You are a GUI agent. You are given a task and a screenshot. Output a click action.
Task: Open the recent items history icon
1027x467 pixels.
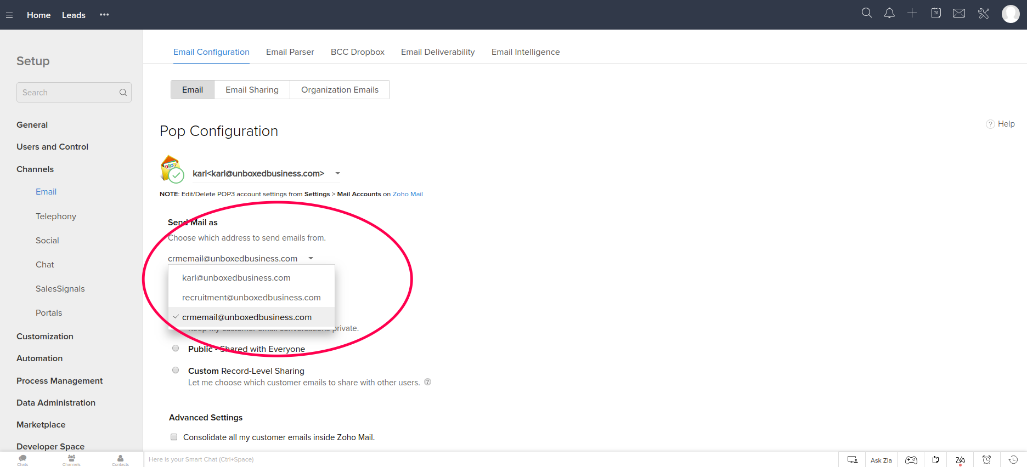[x=1013, y=460]
